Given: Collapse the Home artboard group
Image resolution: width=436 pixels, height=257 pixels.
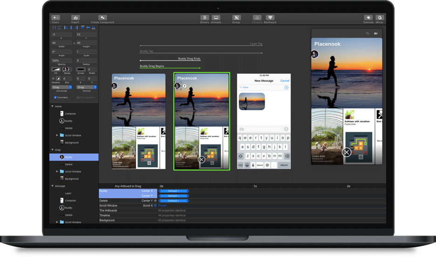Looking at the screenshot, I should [x=52, y=106].
